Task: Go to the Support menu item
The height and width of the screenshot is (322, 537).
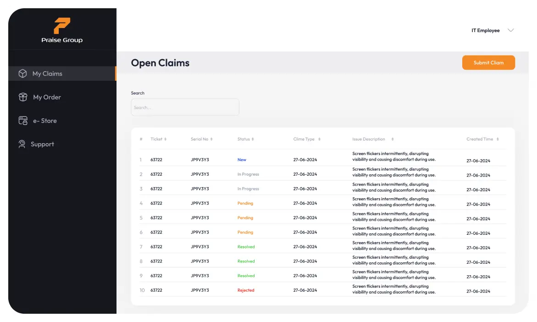Action: (42, 144)
